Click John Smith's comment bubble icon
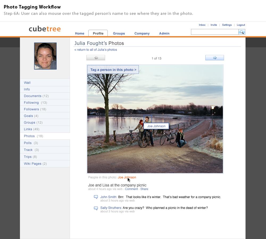 pyautogui.click(x=96, y=197)
